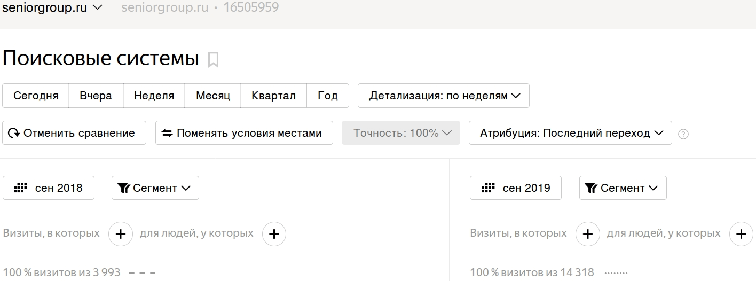756x281 pixels.
Task: Open the сен 2019 date picker
Action: click(516, 188)
